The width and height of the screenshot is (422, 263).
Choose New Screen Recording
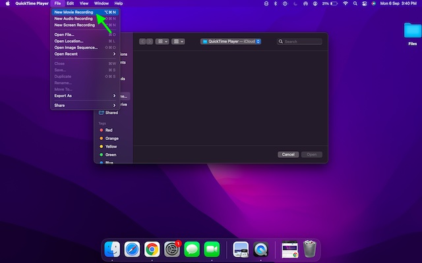click(85, 25)
